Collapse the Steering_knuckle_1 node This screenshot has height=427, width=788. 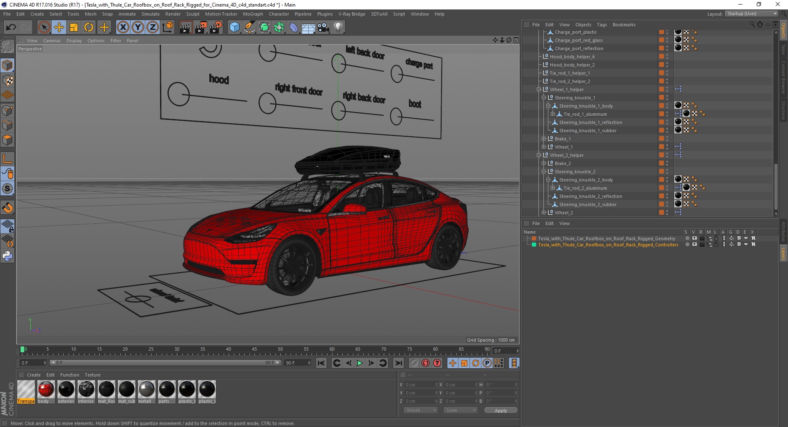544,98
